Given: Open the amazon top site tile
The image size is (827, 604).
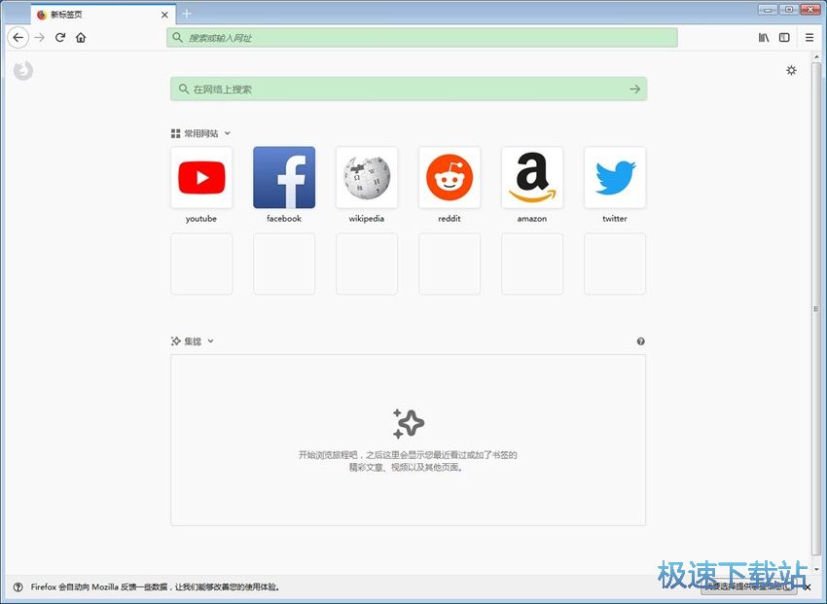Looking at the screenshot, I should (532, 178).
